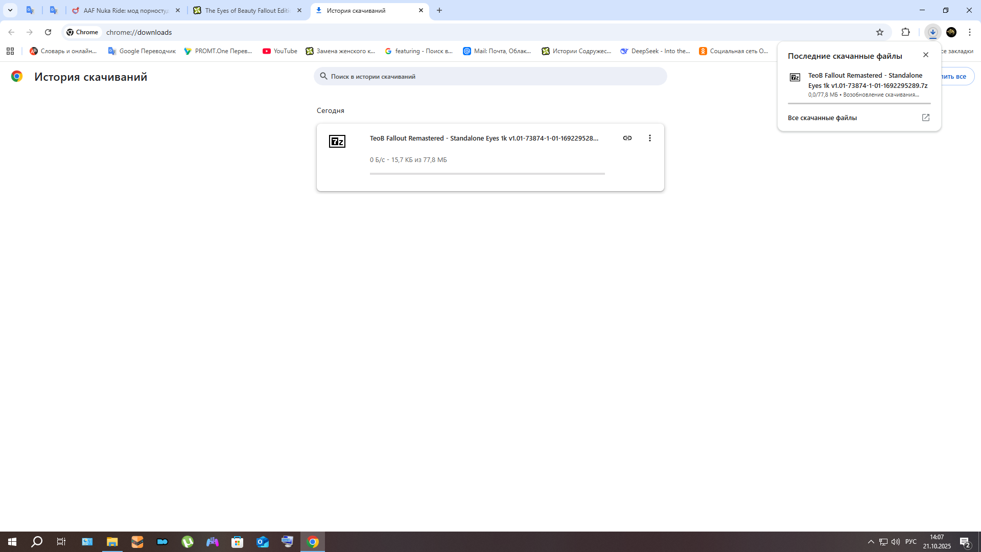This screenshot has width=981, height=552.
Task: Click the download history search field
Action: point(491,76)
